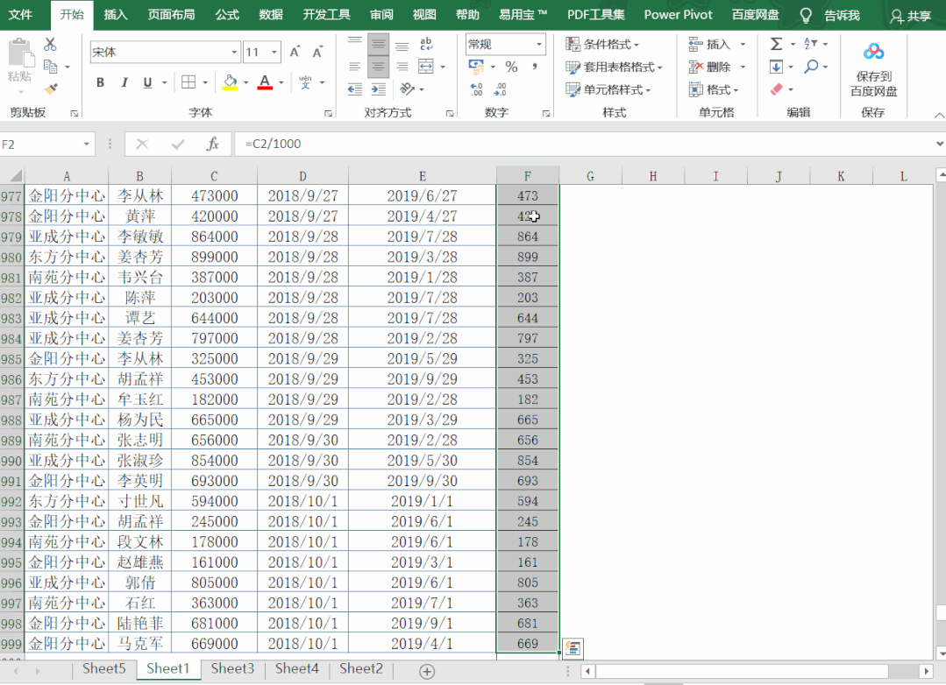The image size is (946, 685).
Task: Click the Increase Indent icon
Action: 378,89
